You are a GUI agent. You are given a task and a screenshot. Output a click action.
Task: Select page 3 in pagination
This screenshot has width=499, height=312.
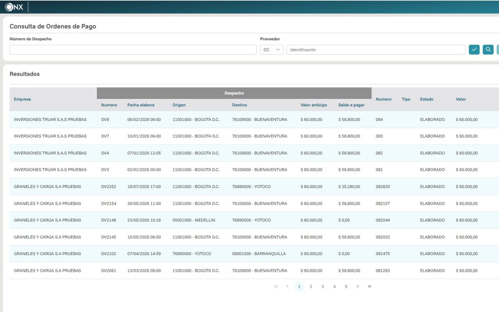323,287
